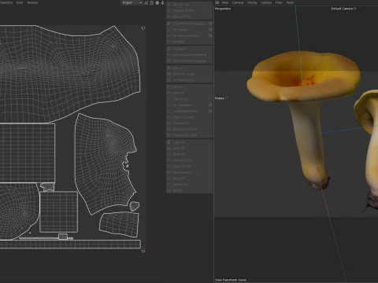Screen dimensions: 378x283
Task: Choose Stop Interactive Mapping
Action: tap(190, 61)
